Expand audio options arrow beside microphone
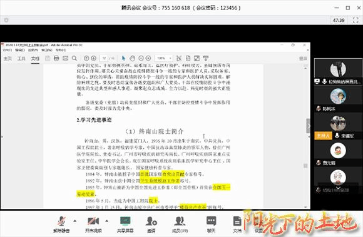The image size is (363, 237). pyautogui.click(x=74, y=221)
